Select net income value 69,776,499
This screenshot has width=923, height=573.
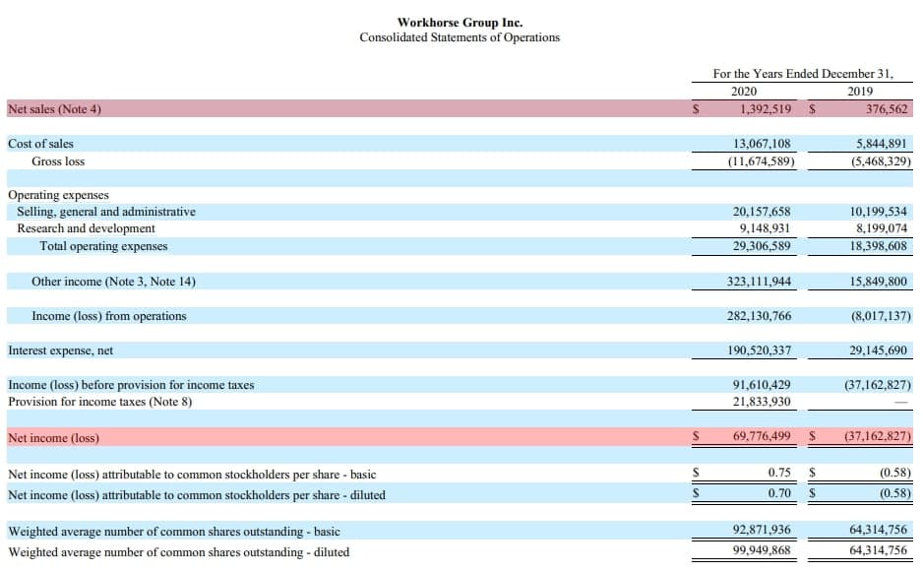762,436
